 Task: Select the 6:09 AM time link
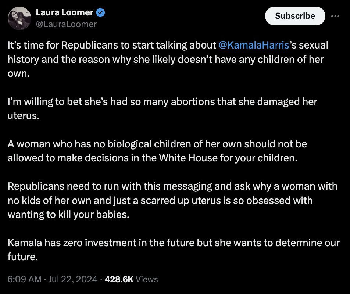point(24,279)
